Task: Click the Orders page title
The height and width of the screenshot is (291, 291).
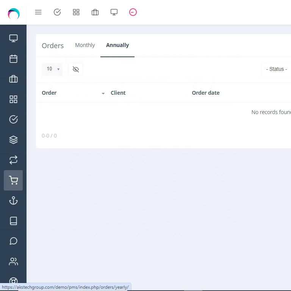Action: [53, 45]
